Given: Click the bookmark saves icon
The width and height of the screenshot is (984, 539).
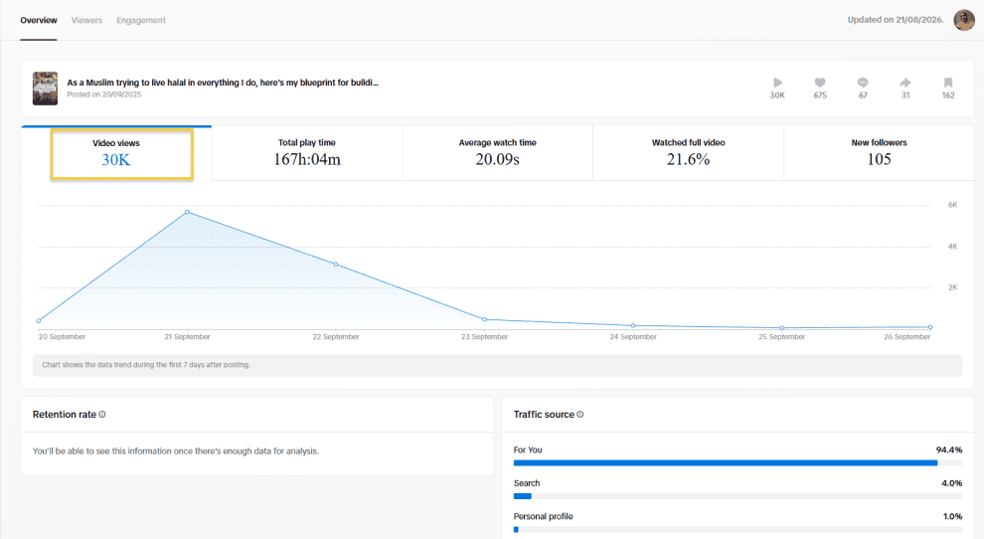Looking at the screenshot, I should point(948,83).
